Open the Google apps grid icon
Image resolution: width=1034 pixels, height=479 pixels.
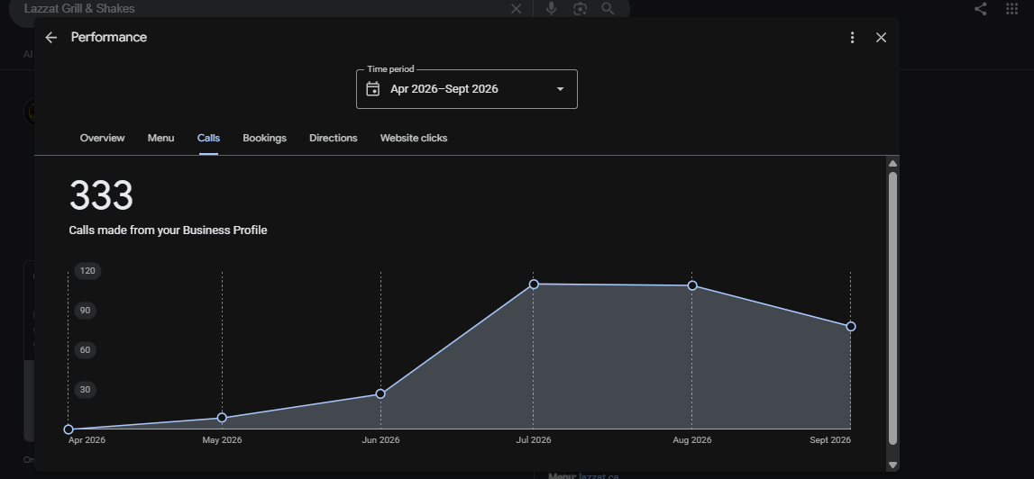click(1011, 9)
